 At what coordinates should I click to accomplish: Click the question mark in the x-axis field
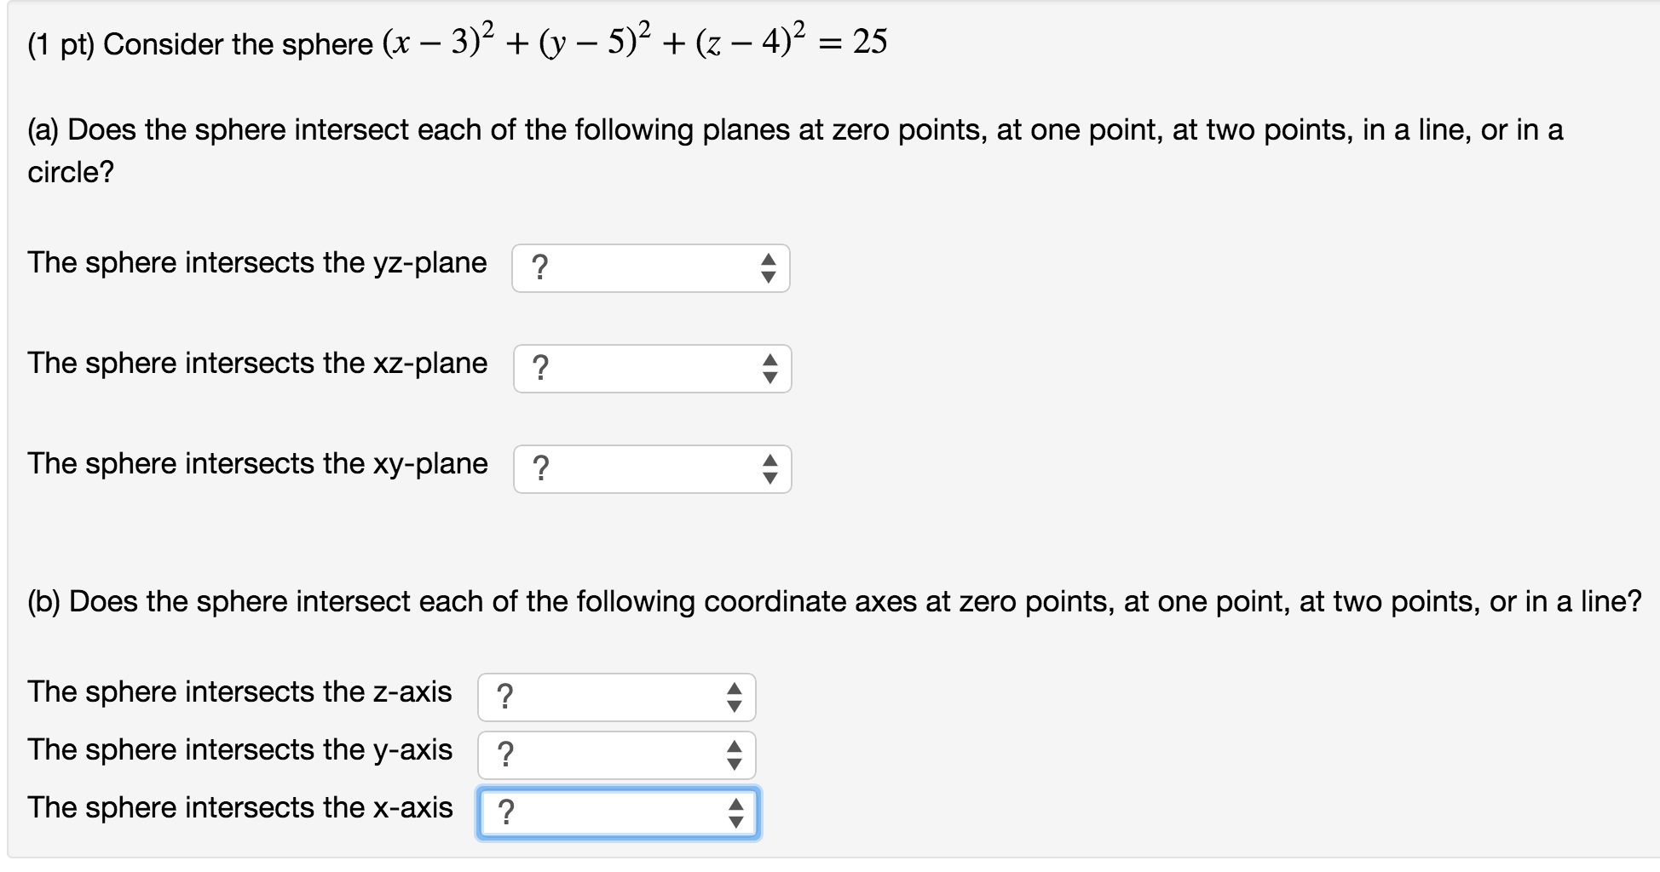pyautogui.click(x=507, y=813)
